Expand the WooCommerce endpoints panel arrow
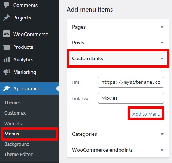This screenshot has width=172, height=163. tap(162, 150)
